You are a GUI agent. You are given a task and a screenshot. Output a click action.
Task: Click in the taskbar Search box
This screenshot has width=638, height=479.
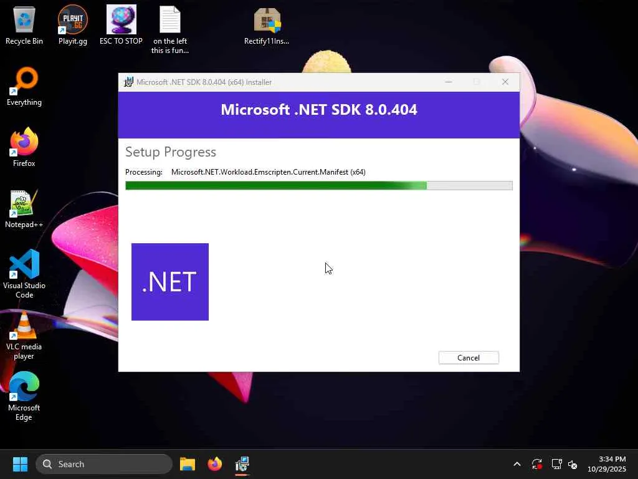(x=104, y=464)
